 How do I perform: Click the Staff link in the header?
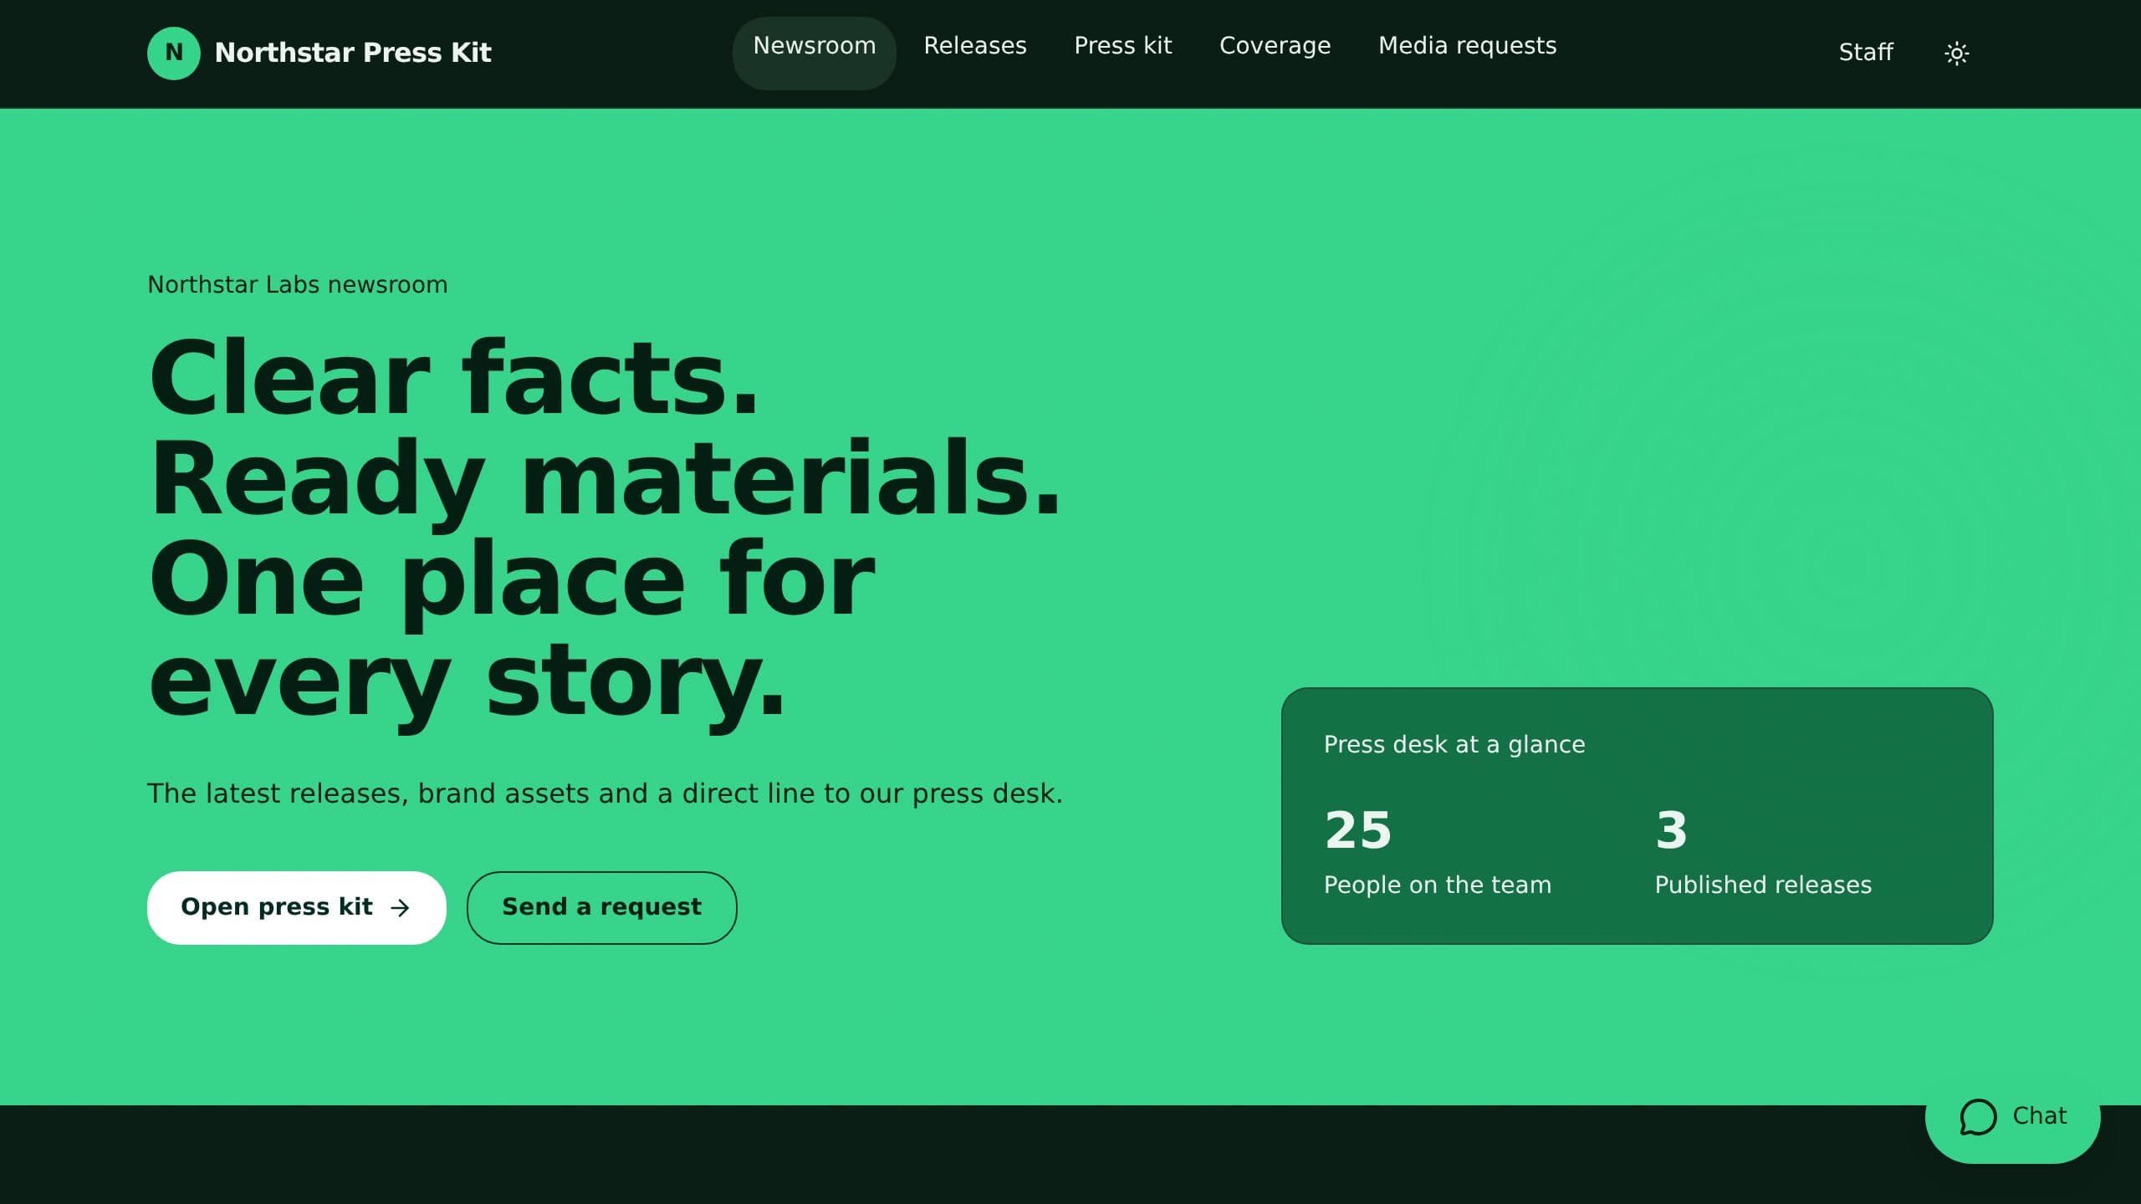point(1865,53)
